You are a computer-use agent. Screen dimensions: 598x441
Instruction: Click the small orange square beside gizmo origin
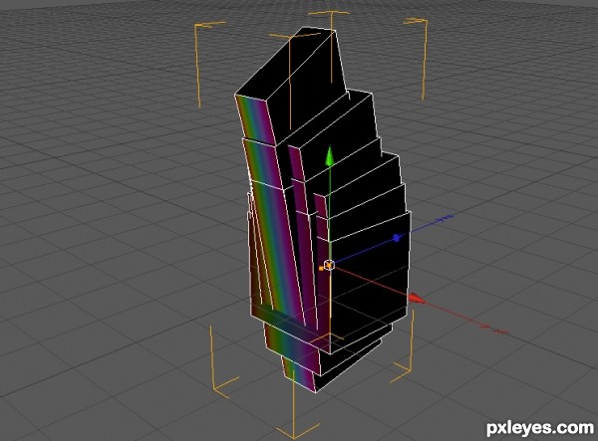321,269
